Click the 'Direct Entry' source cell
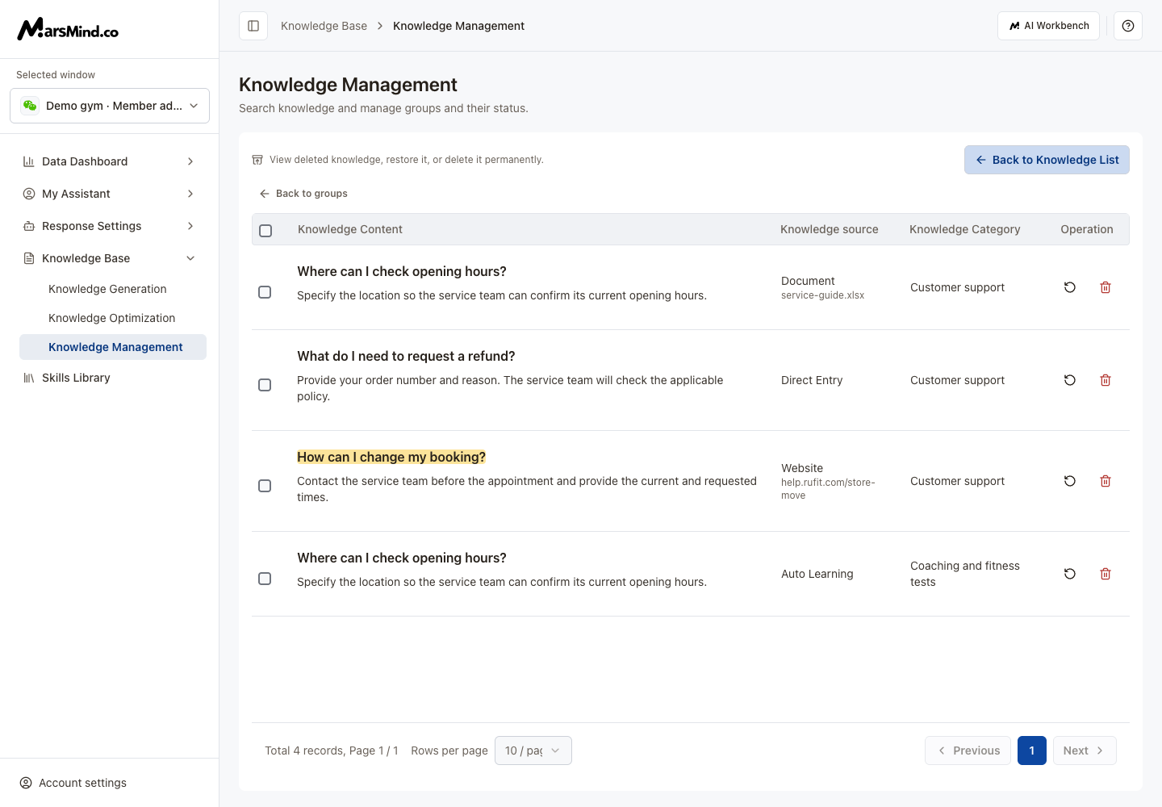 pos(812,380)
